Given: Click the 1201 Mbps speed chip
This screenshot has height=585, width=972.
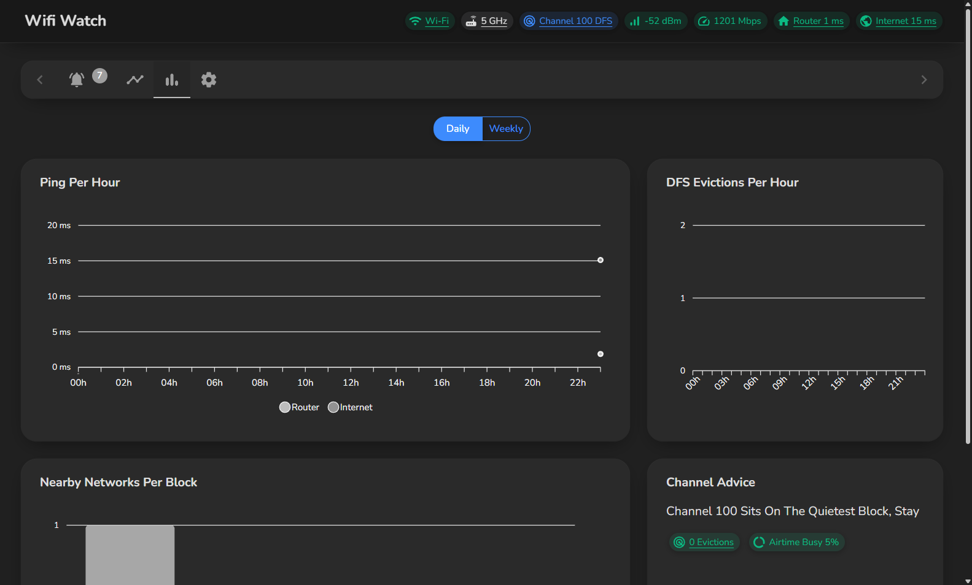Looking at the screenshot, I should click(x=730, y=21).
